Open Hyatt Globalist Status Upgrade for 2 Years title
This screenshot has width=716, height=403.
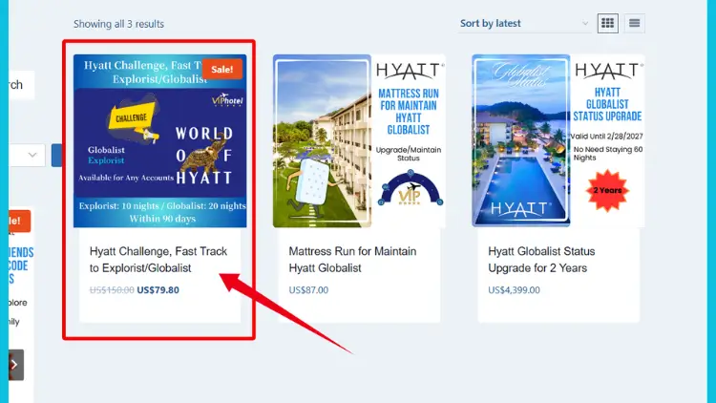[x=541, y=260]
